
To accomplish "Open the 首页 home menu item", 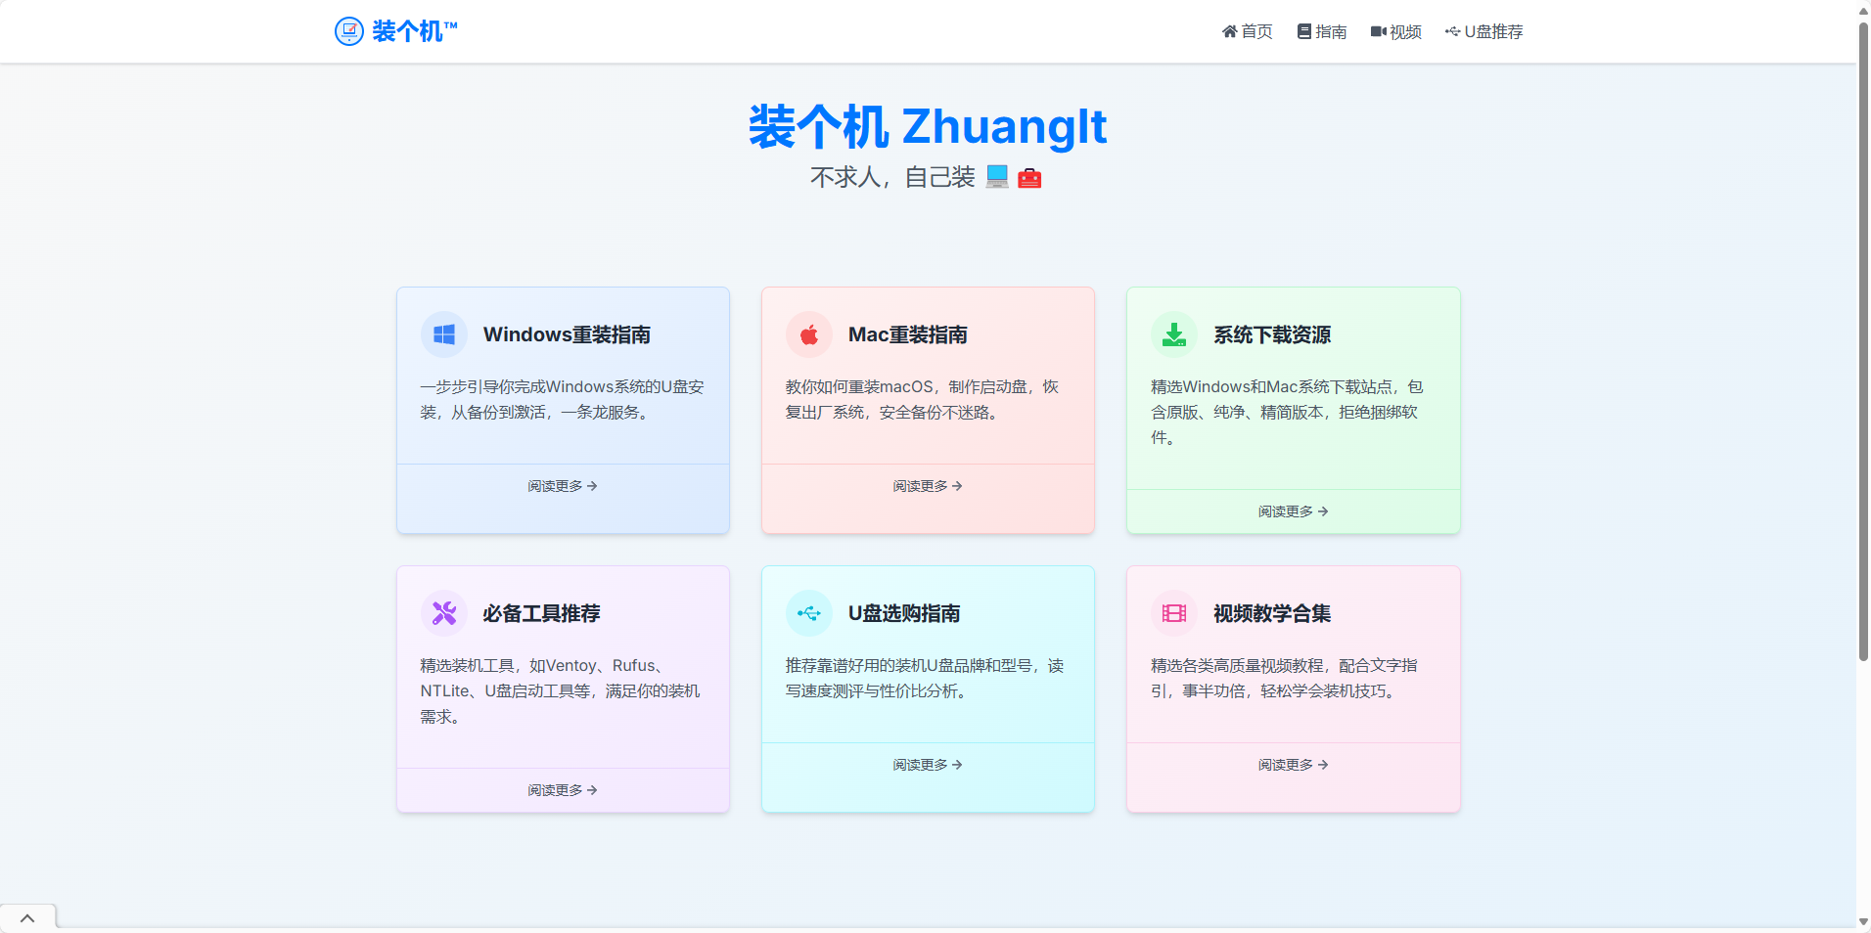I will [x=1248, y=32].
